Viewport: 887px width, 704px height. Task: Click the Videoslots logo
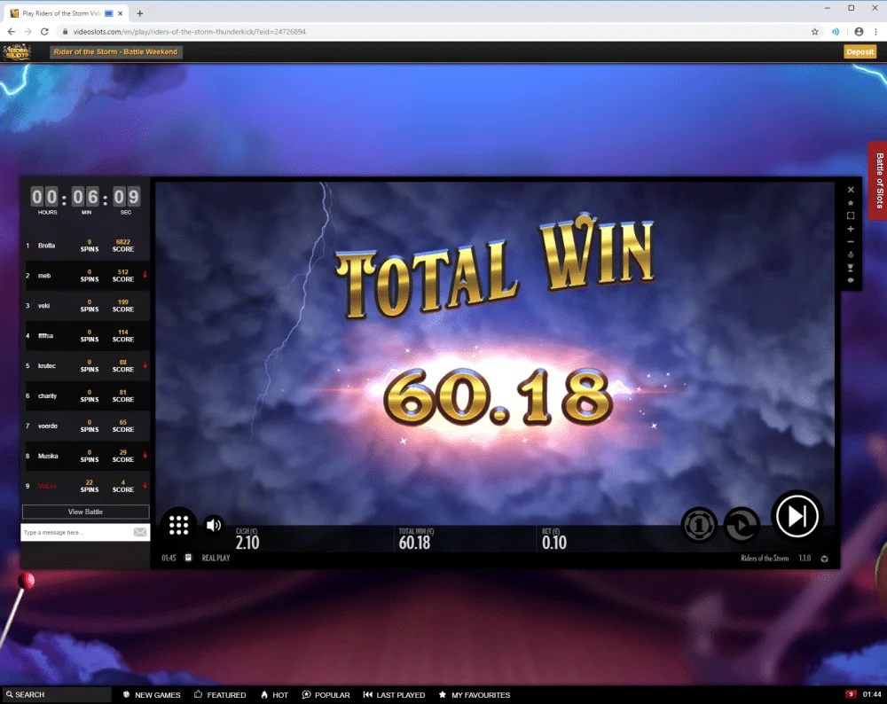[x=17, y=52]
